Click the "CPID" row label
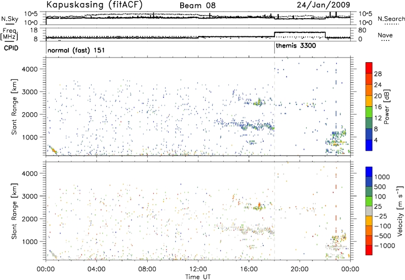 tap(11, 48)
